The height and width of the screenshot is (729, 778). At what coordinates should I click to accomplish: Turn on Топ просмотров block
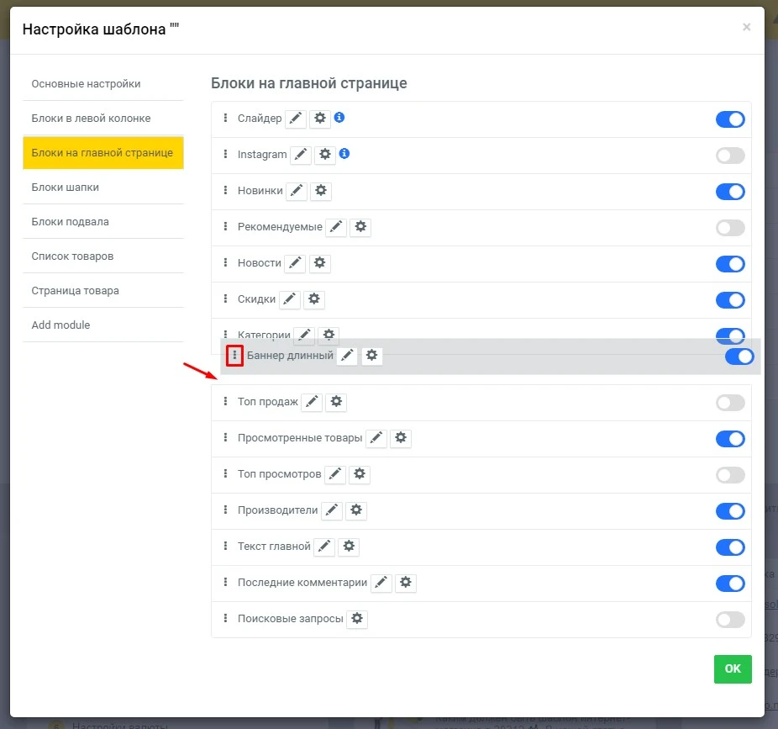pyautogui.click(x=729, y=474)
